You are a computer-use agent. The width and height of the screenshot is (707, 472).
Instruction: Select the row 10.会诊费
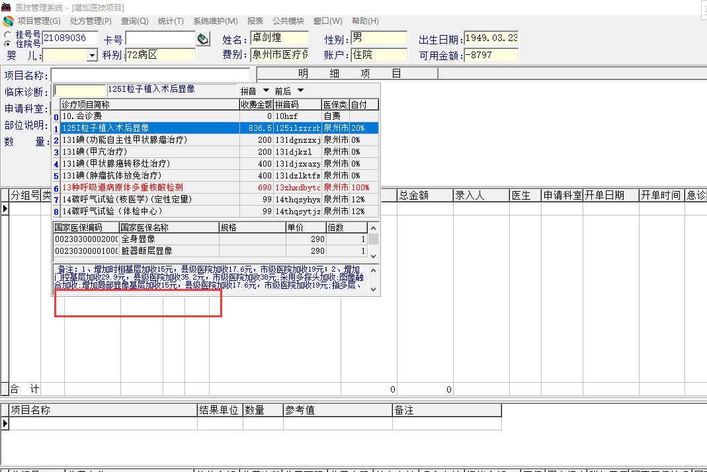(219, 116)
